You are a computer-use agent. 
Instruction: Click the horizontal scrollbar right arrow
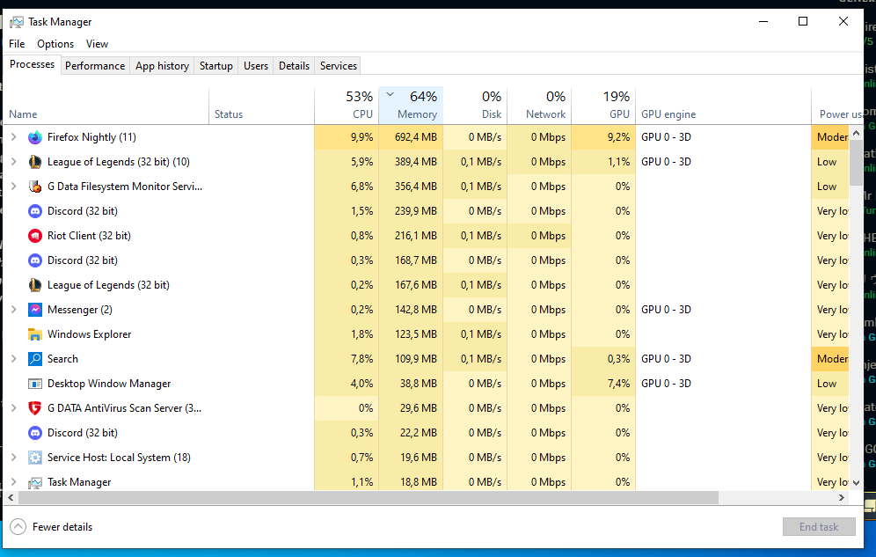click(x=842, y=497)
